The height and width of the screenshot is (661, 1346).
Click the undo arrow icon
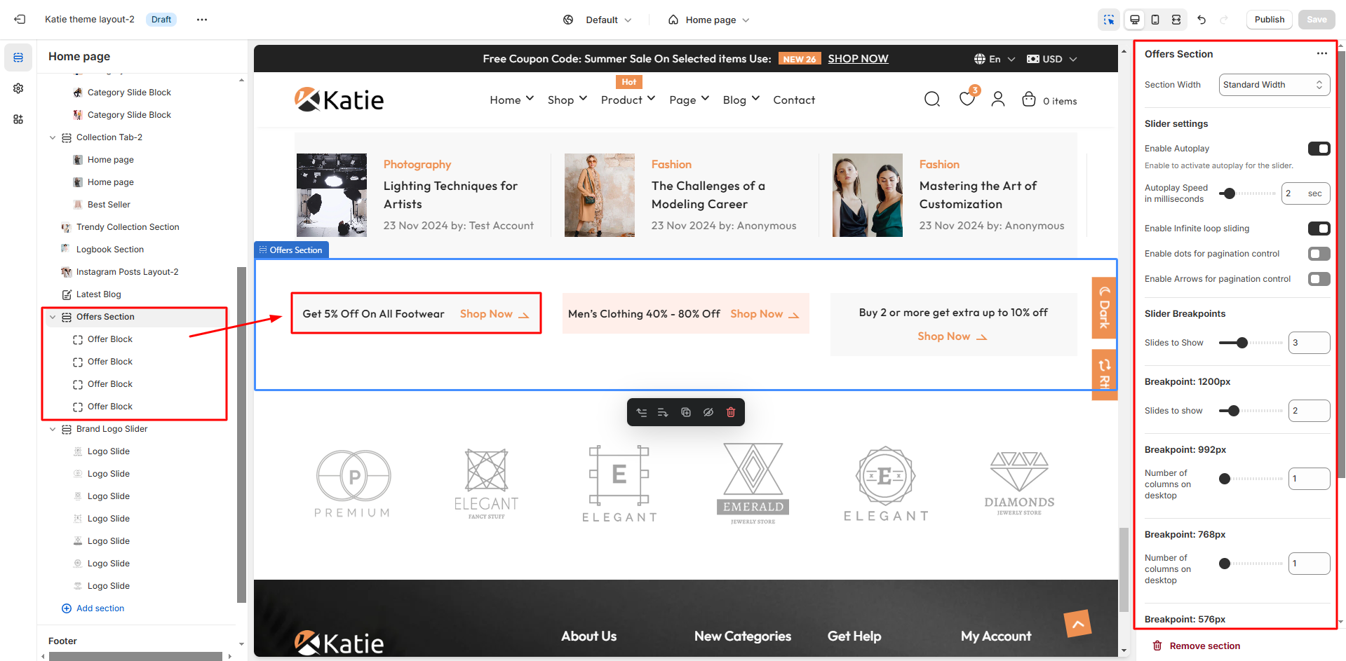coord(1202,20)
